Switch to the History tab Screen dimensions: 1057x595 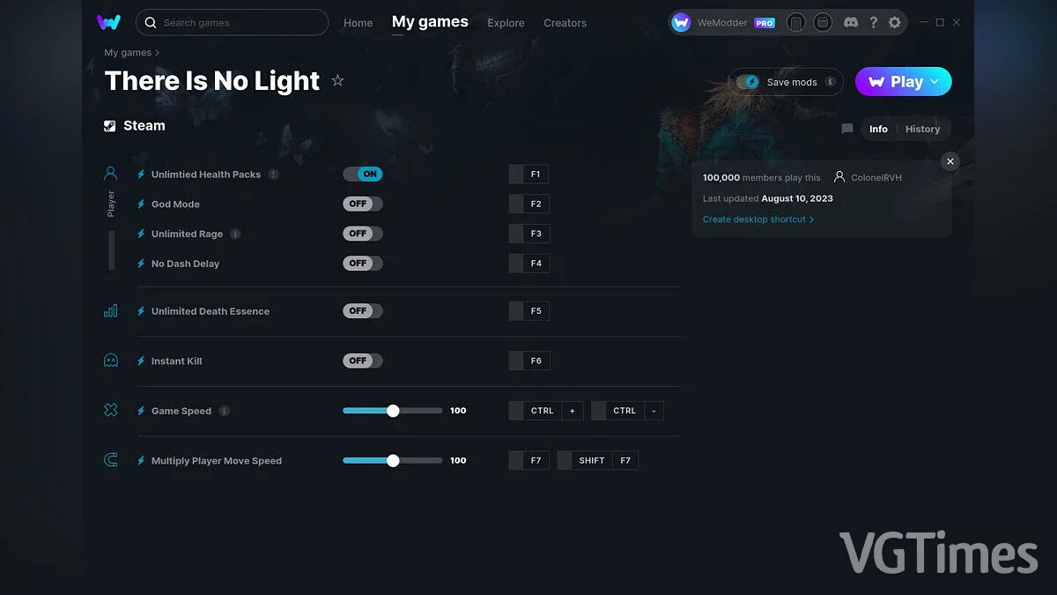click(922, 129)
